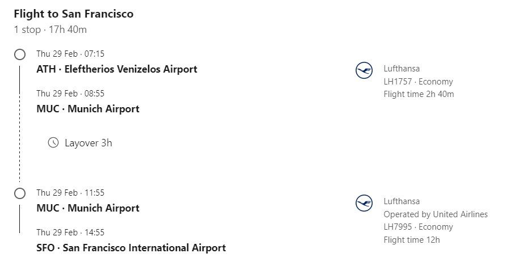This screenshot has width=511, height=266.
Task: Select the ATH departure circle marker
Action: coord(20,54)
